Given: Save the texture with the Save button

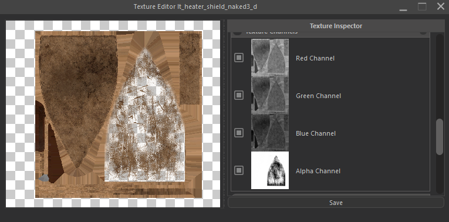Looking at the screenshot, I should (x=336, y=203).
